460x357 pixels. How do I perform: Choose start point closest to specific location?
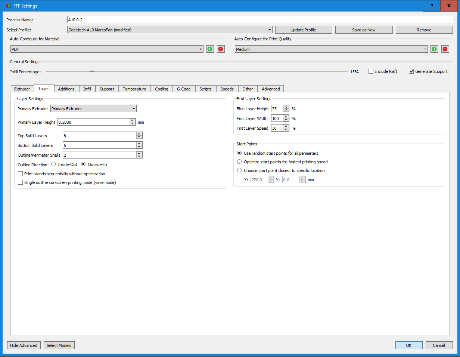[x=239, y=170]
